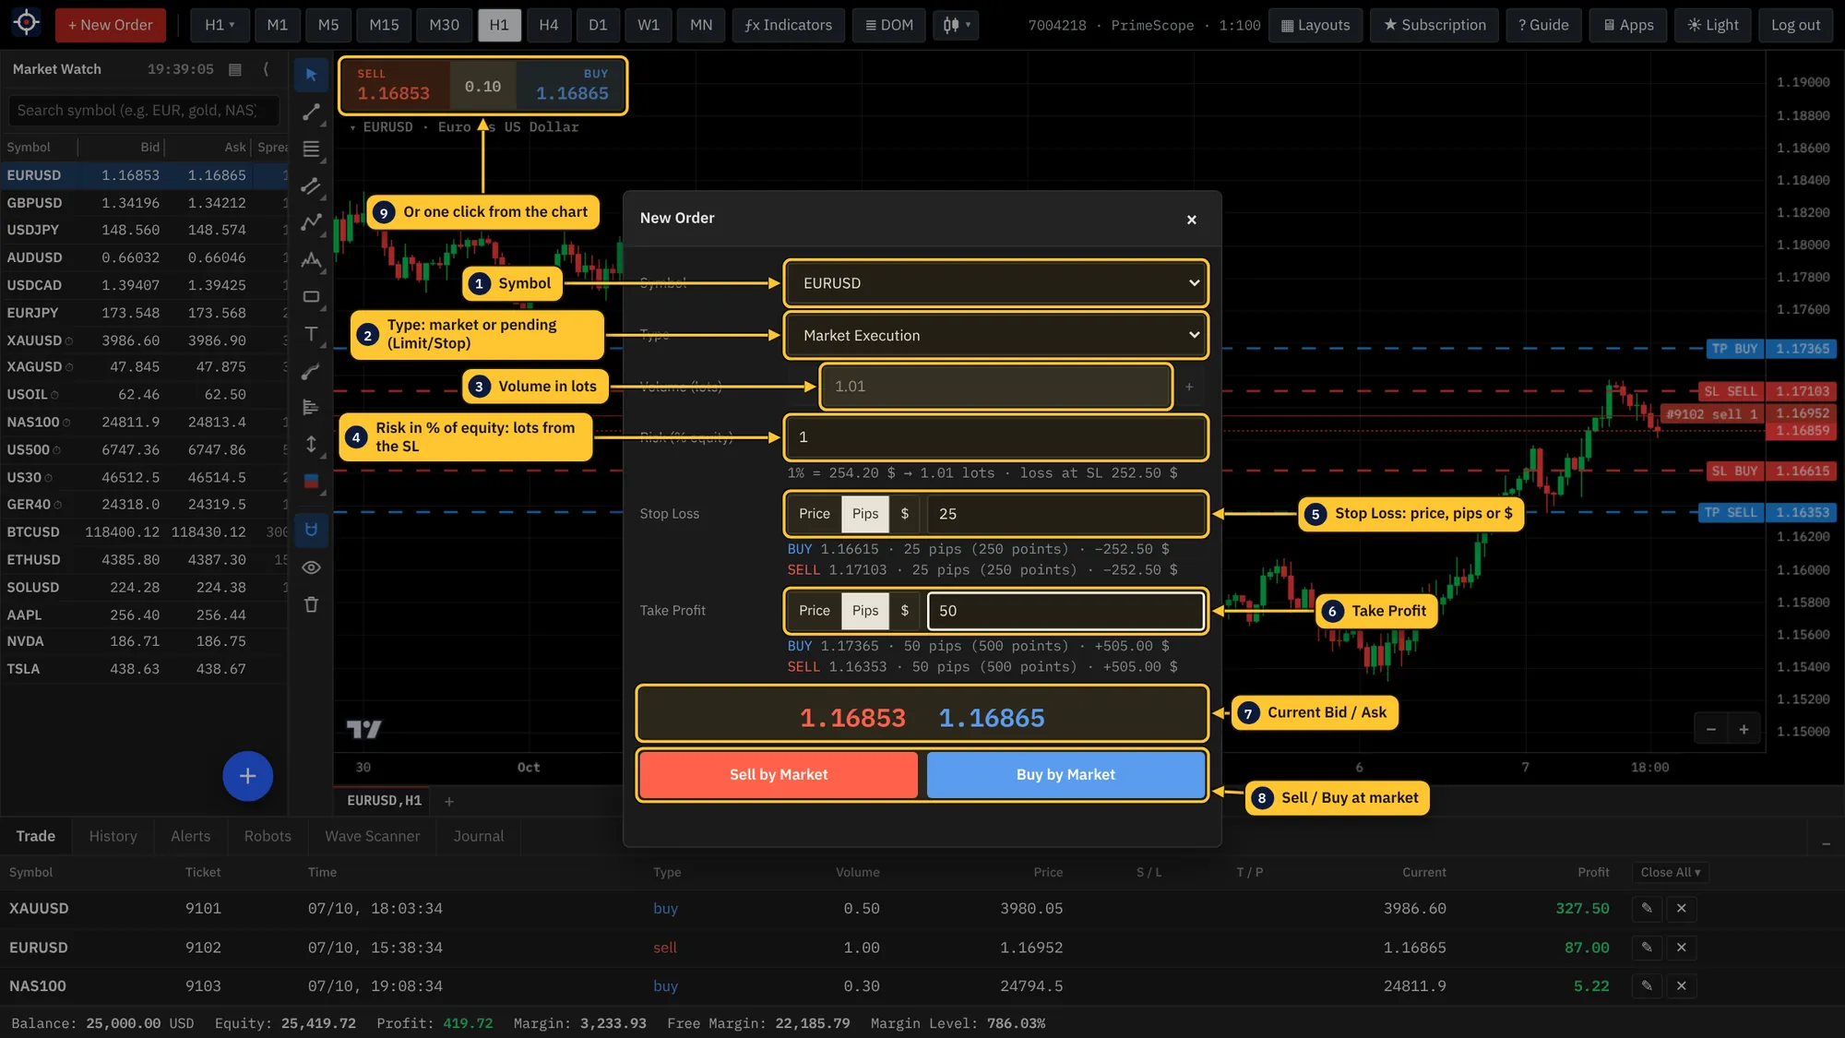
Task: Click the red New Order button
Action: pyautogui.click(x=111, y=25)
